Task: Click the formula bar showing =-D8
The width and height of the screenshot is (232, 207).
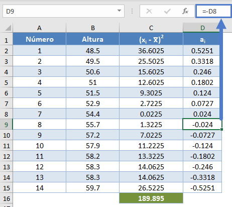Action: click(x=213, y=11)
